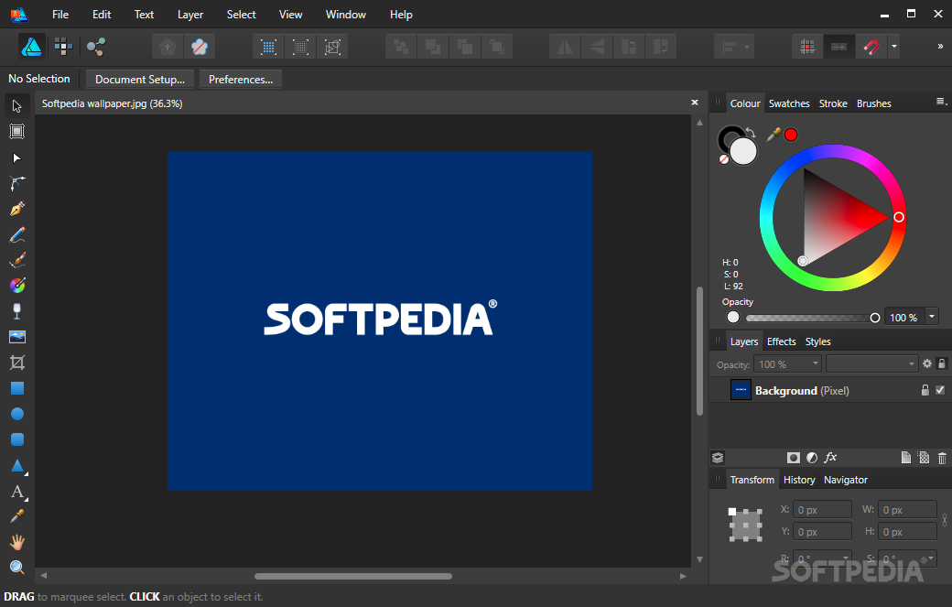This screenshot has height=607, width=952.
Task: Close the Softpedia wallpaper.jpg document
Action: [x=695, y=103]
